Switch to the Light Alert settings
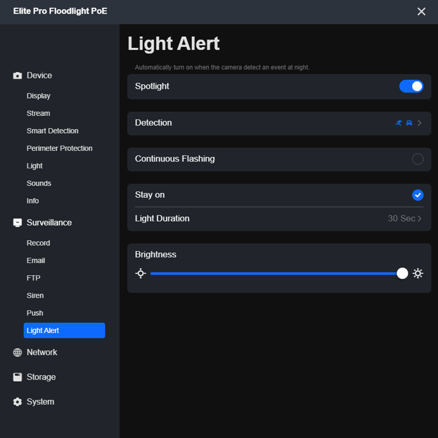 tap(43, 330)
